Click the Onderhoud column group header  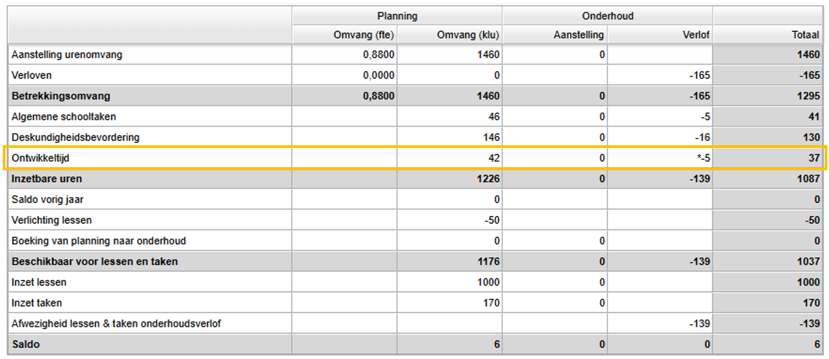(x=607, y=16)
